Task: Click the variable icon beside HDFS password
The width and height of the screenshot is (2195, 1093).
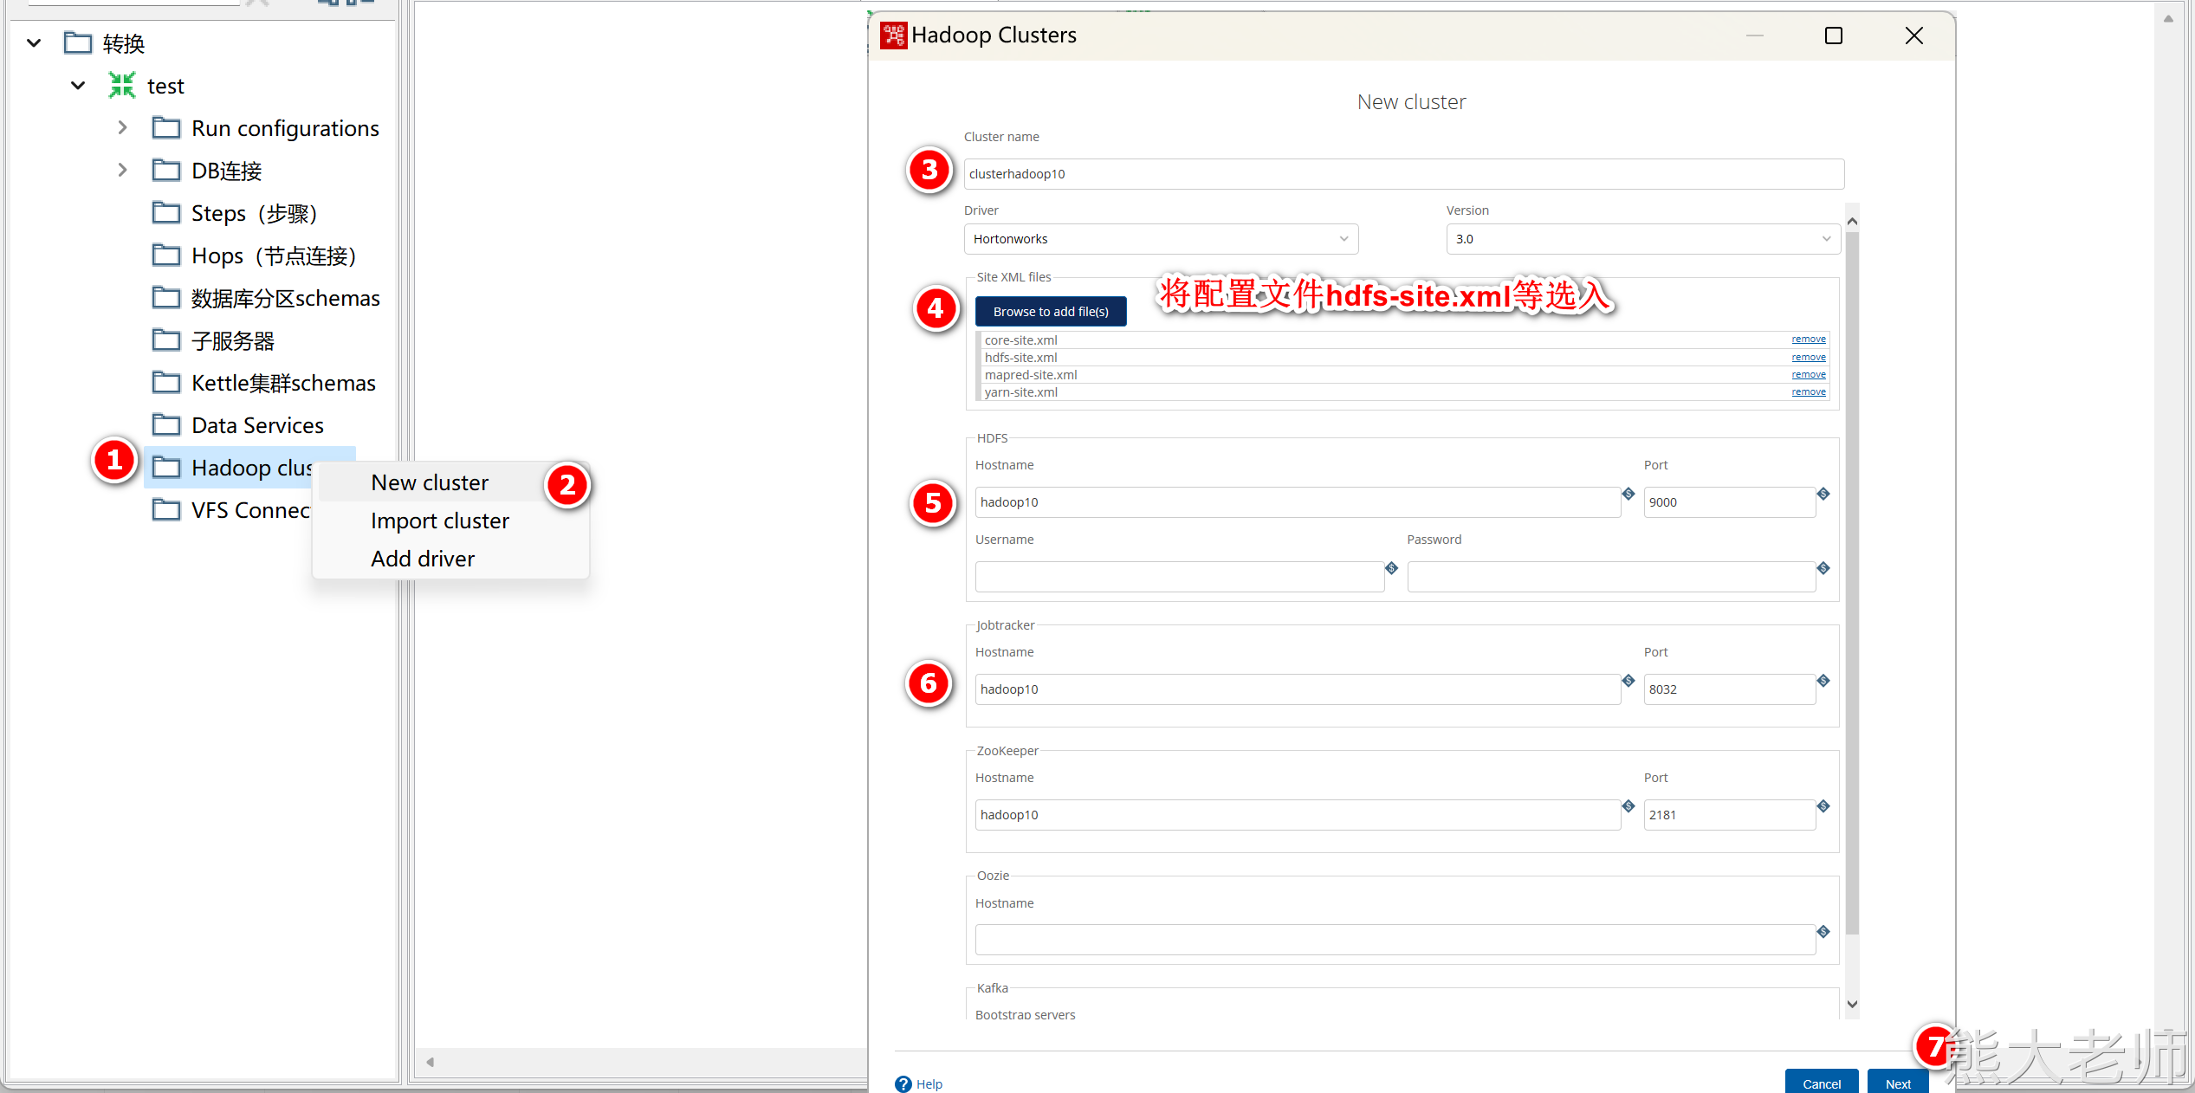Action: pos(1823,568)
